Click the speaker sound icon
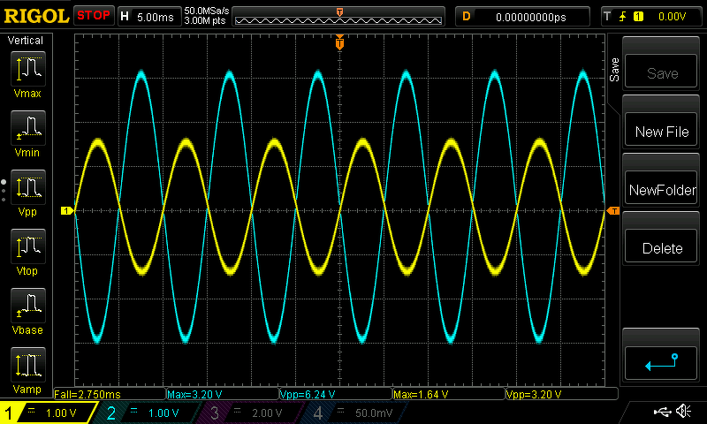707x424 pixels. tap(683, 412)
